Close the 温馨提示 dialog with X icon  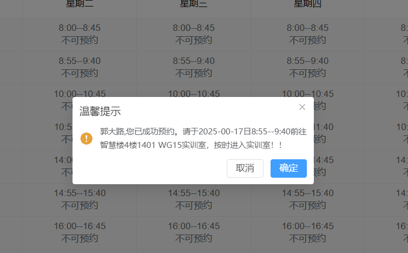[x=302, y=107]
